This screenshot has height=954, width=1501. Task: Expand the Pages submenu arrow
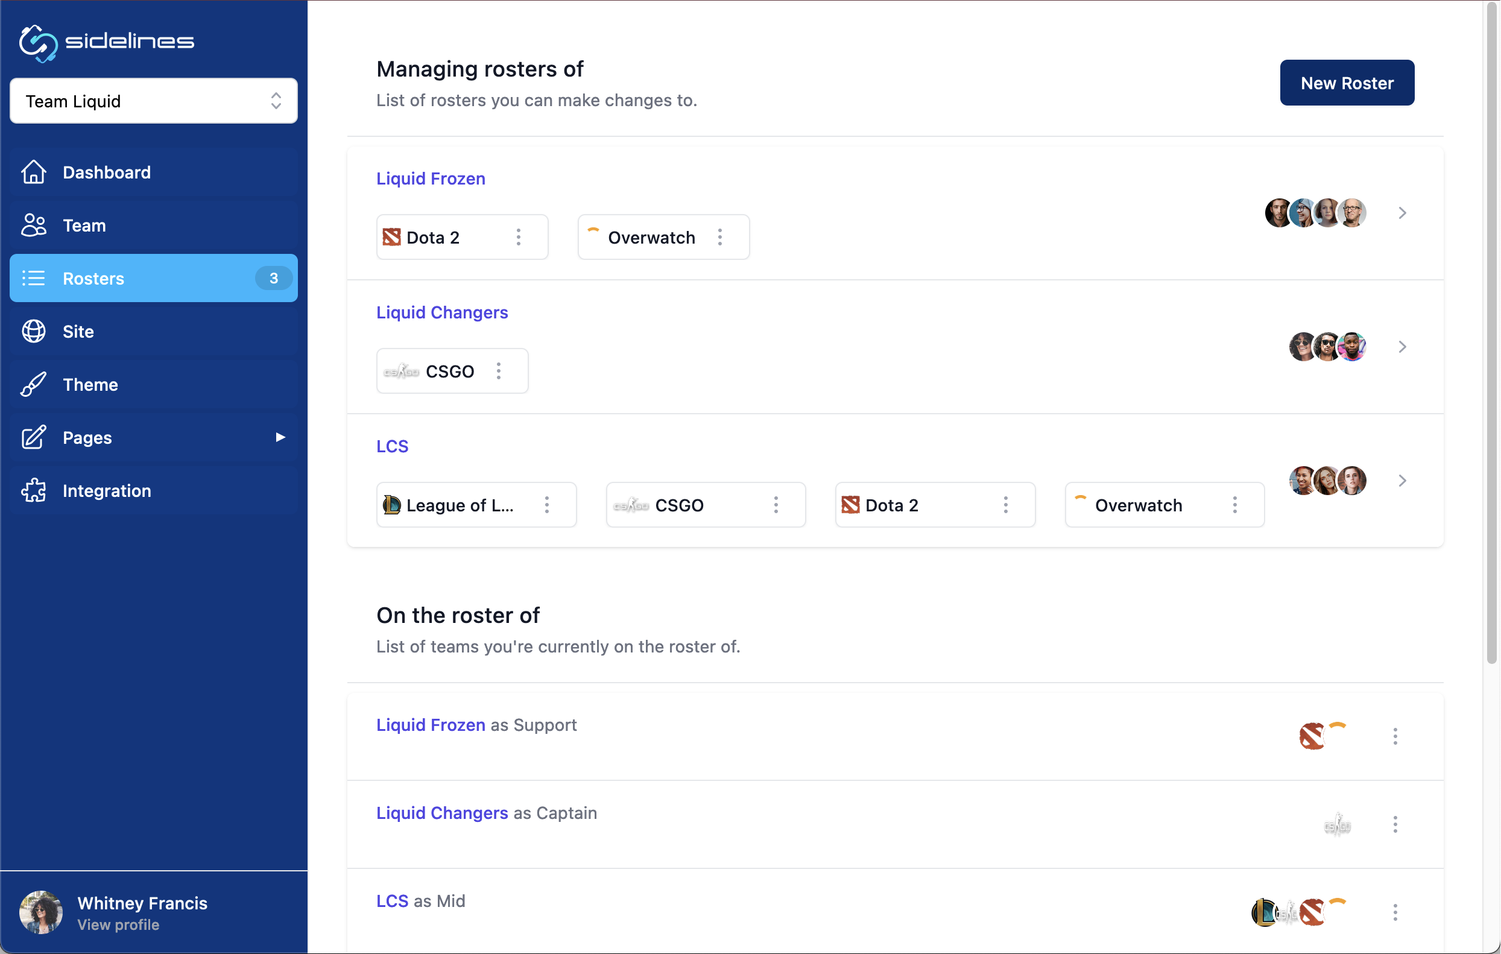[280, 437]
